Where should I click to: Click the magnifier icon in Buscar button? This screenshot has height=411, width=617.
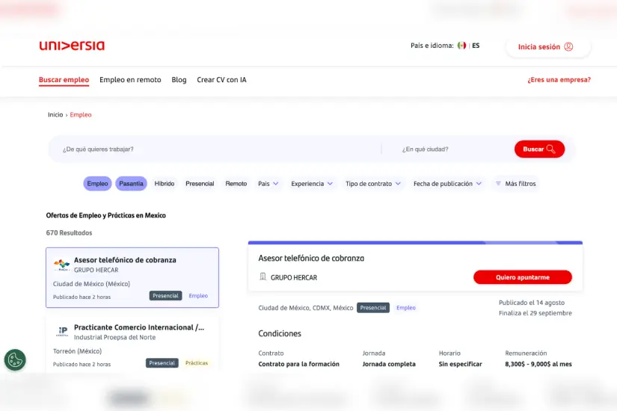tap(551, 149)
